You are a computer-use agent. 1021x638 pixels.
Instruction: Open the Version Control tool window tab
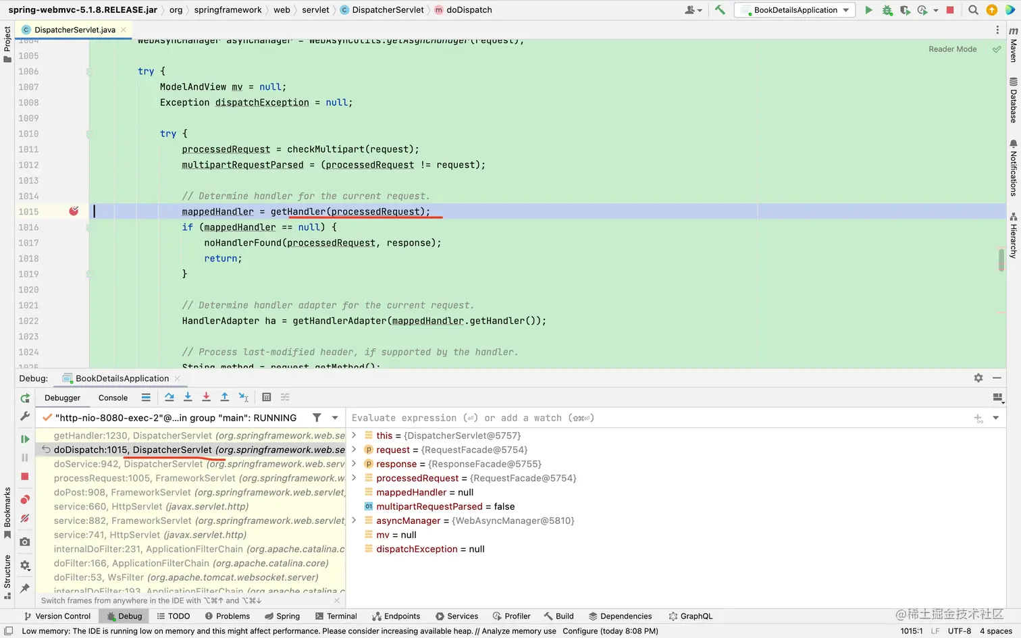57,616
